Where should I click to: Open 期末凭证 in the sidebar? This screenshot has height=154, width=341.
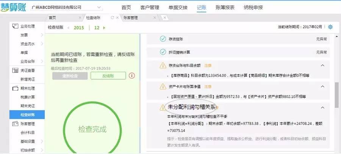click(x=27, y=106)
